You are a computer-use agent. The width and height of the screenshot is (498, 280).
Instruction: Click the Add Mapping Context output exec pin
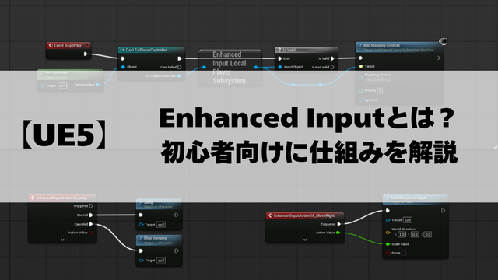coord(438,58)
